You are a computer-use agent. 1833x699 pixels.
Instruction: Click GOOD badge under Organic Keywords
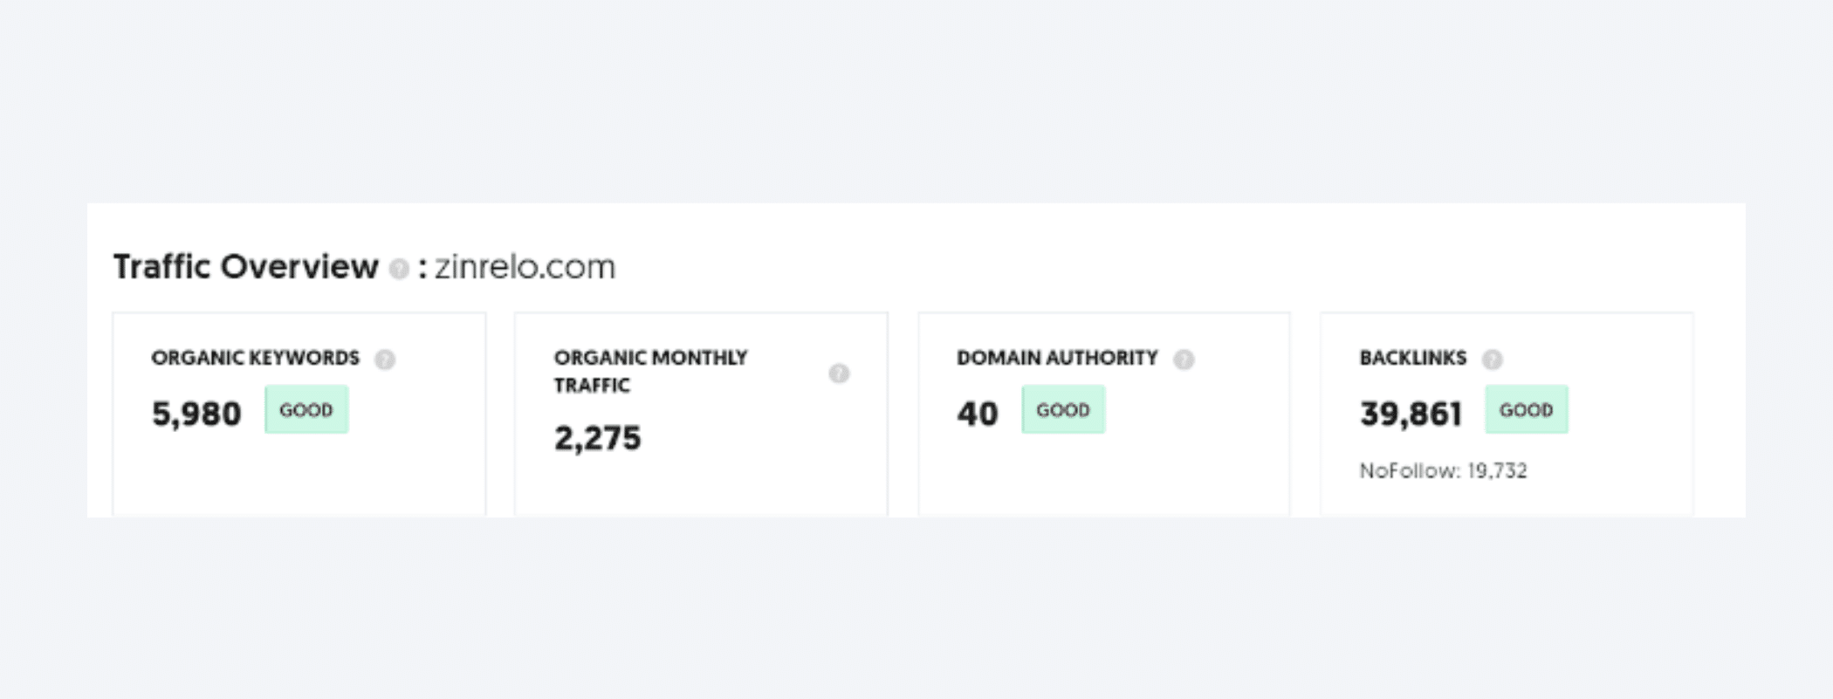(x=306, y=409)
